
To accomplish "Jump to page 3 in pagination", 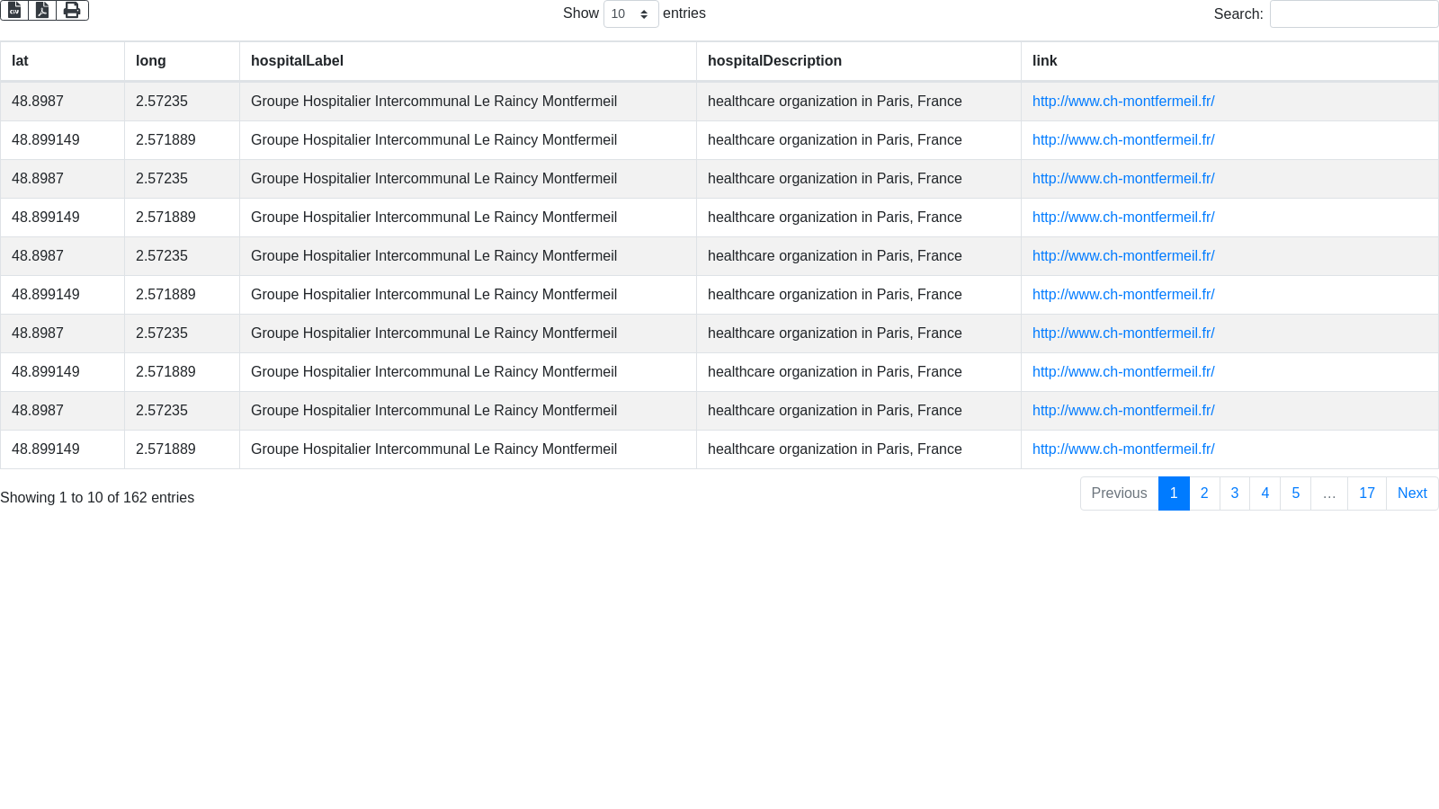I will coord(1235,493).
